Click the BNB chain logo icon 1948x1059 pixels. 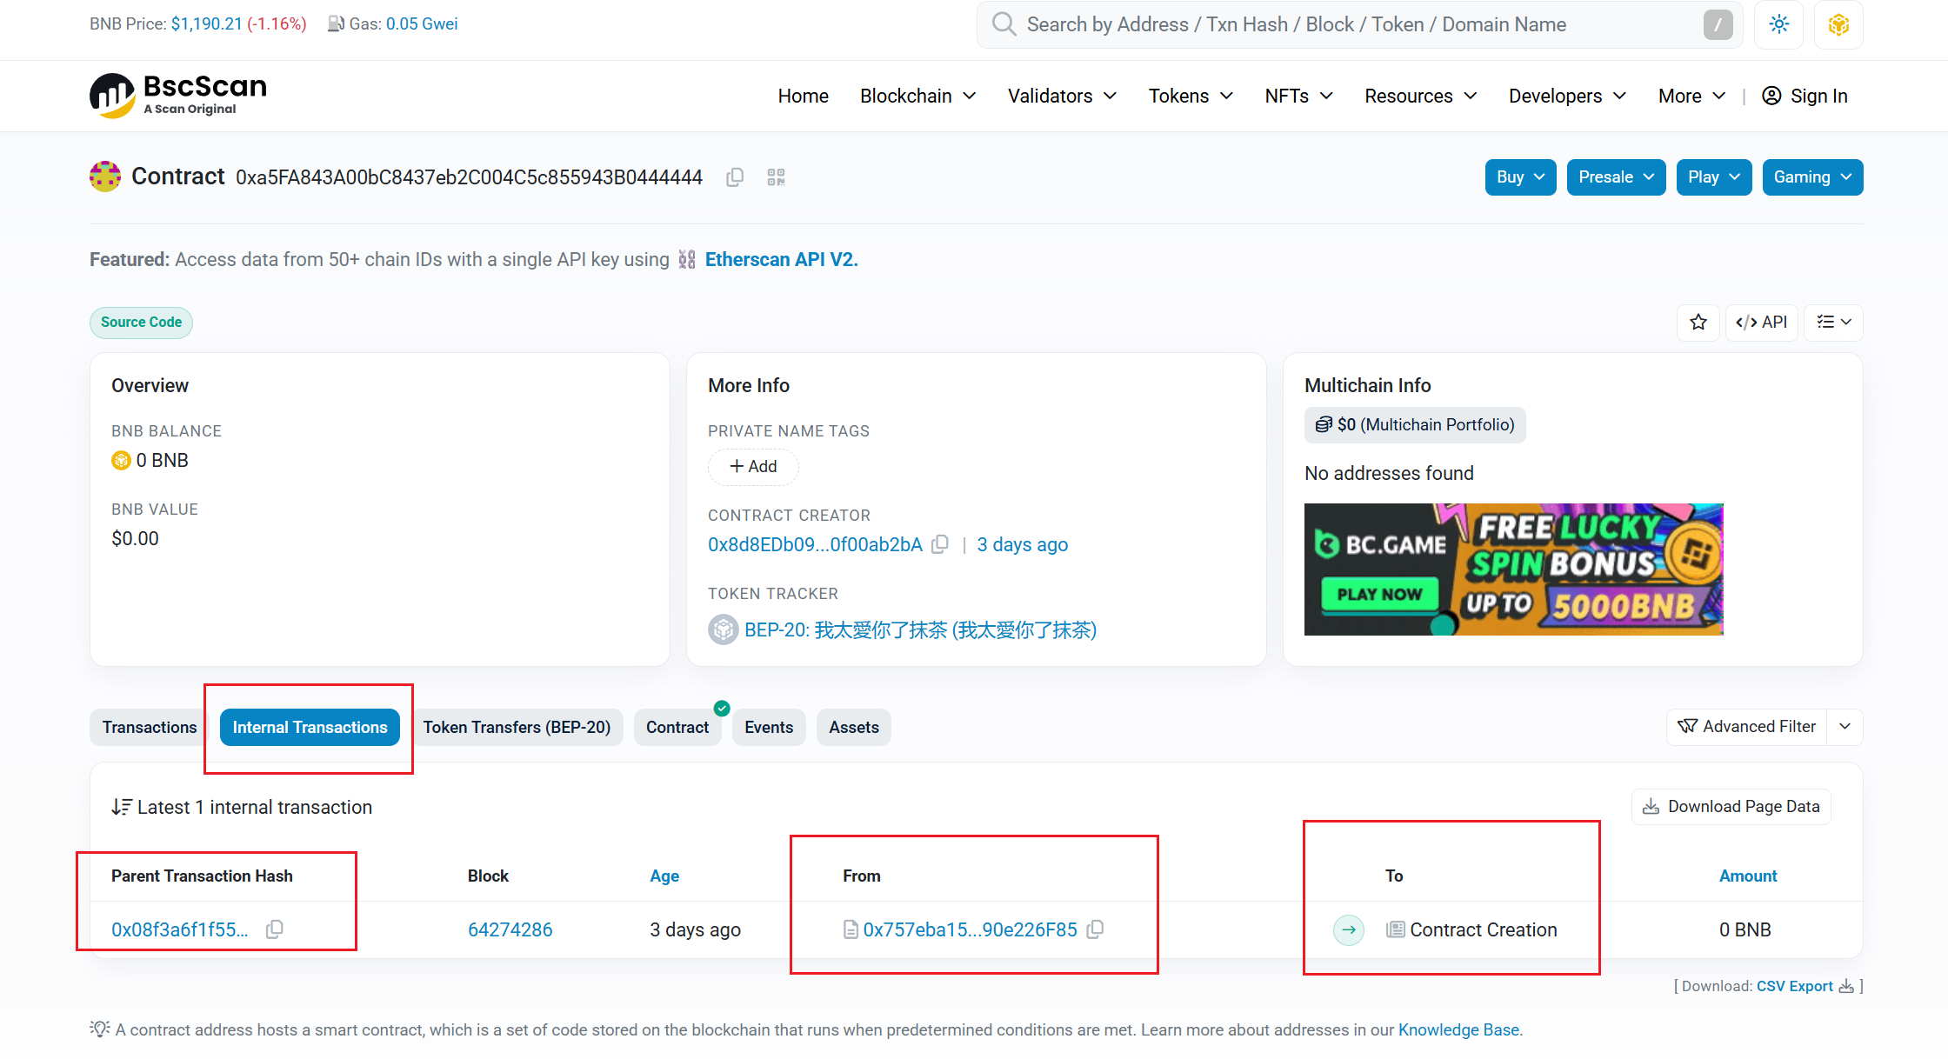1838,24
